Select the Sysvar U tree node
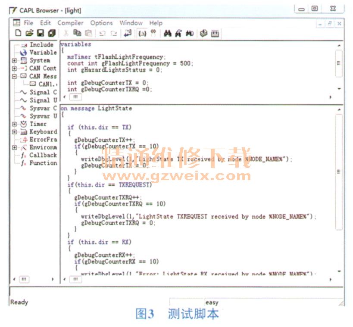 43,116
